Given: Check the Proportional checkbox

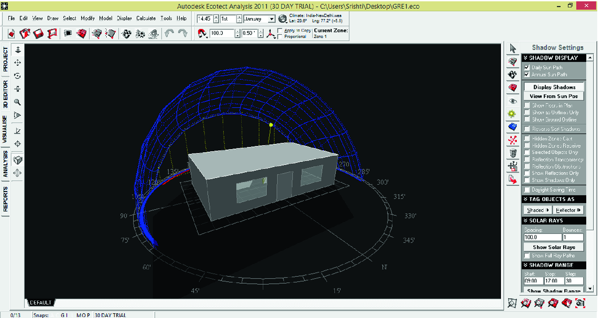Looking at the screenshot, I should (x=280, y=36).
